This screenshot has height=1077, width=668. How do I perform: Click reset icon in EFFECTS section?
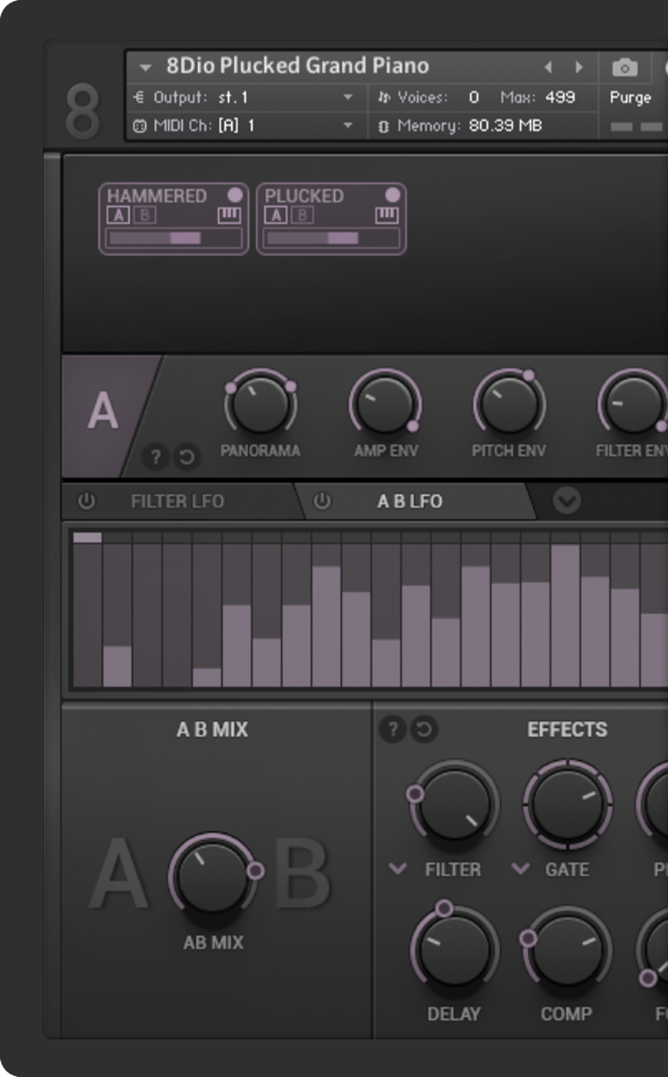[424, 730]
